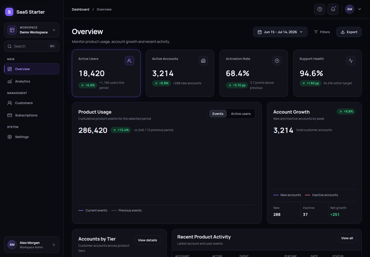Click View details for Accounts by Tier
Image resolution: width=370 pixels, height=257 pixels.
click(x=147, y=240)
